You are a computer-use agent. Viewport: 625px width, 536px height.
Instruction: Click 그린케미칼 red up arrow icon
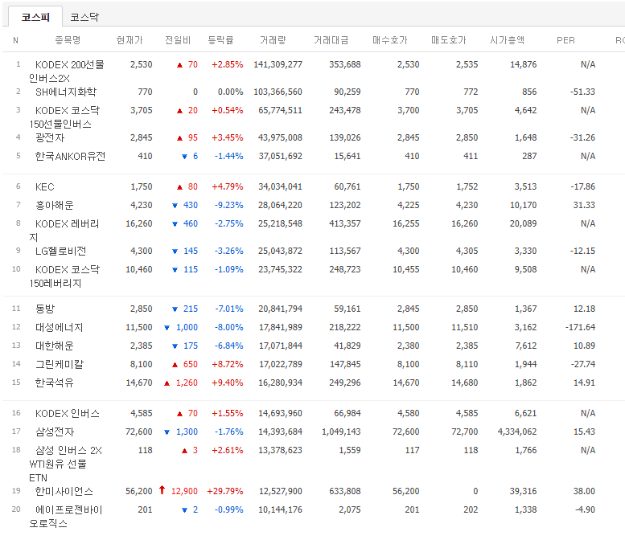[175, 364]
